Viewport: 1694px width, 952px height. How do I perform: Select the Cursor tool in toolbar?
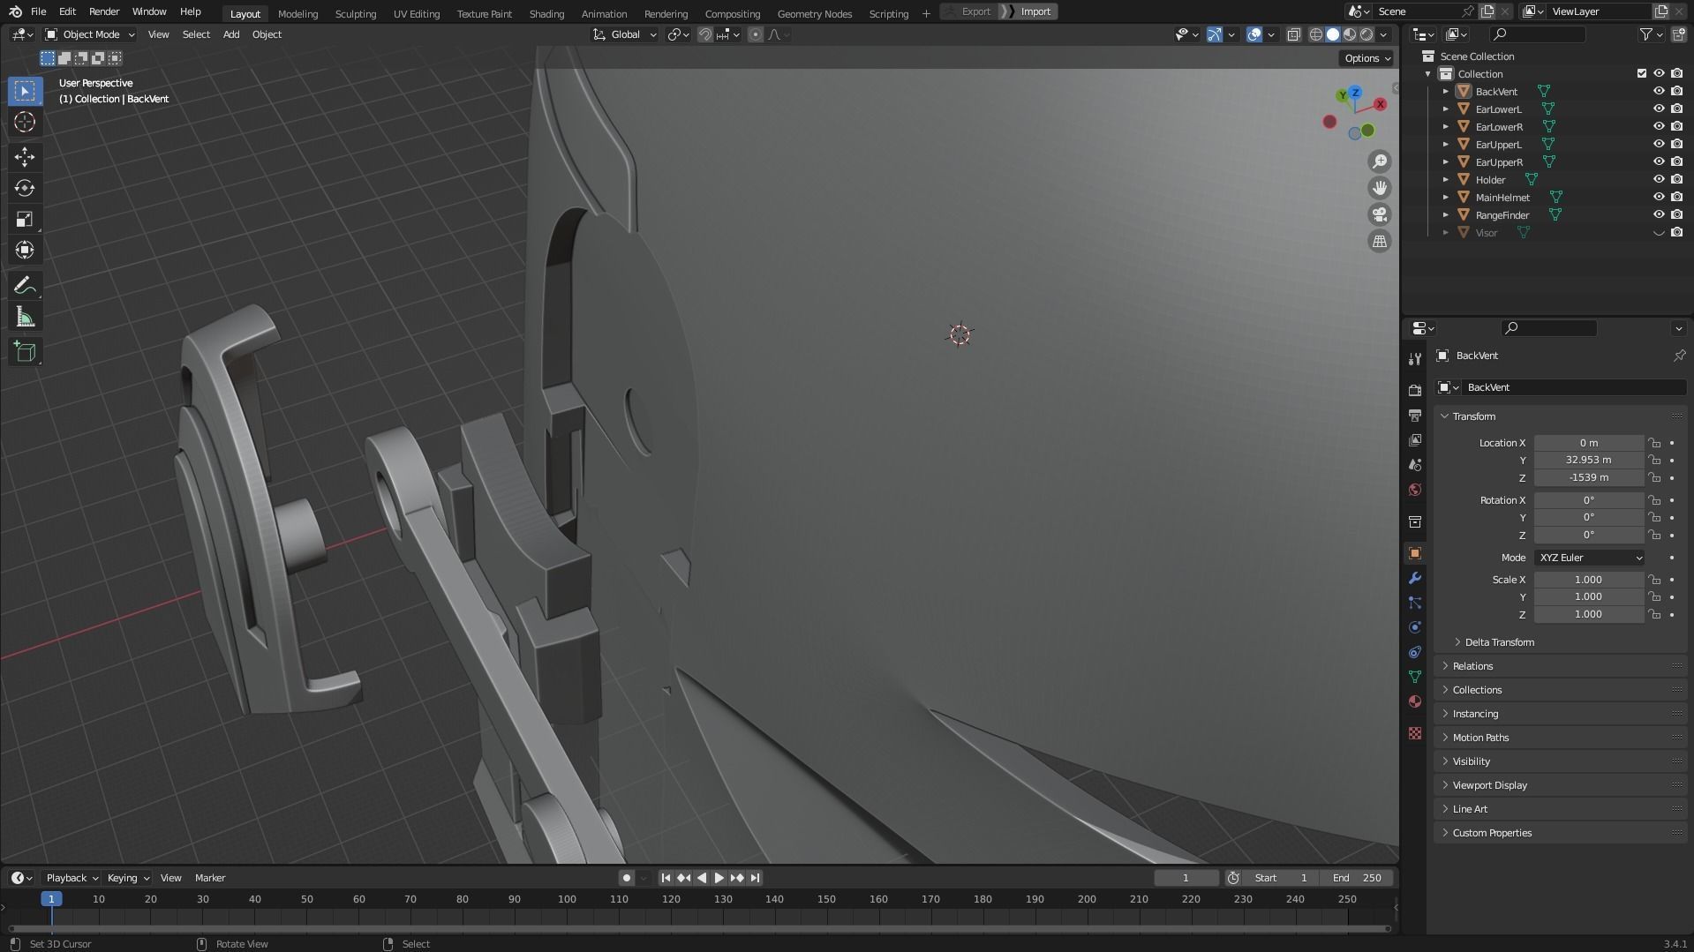click(25, 122)
